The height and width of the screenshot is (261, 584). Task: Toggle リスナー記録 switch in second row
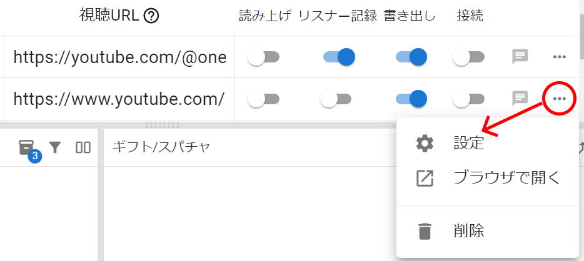click(x=335, y=98)
